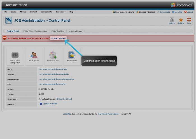Click the [Create / Restore] link

pyautogui.click(x=59, y=38)
